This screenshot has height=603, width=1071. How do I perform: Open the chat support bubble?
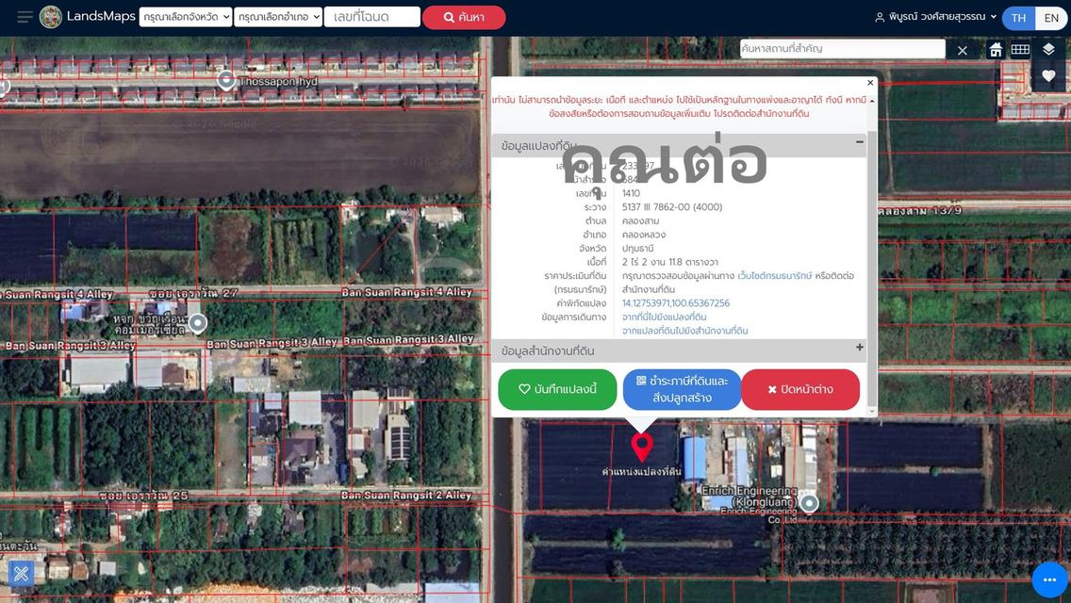tap(1047, 580)
